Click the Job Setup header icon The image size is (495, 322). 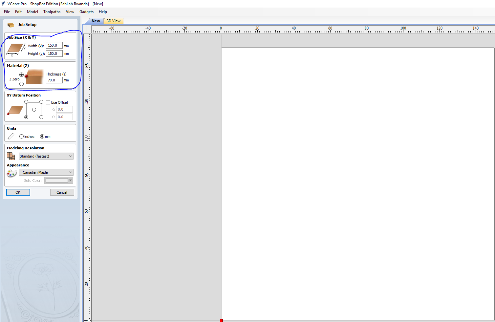[11, 25]
